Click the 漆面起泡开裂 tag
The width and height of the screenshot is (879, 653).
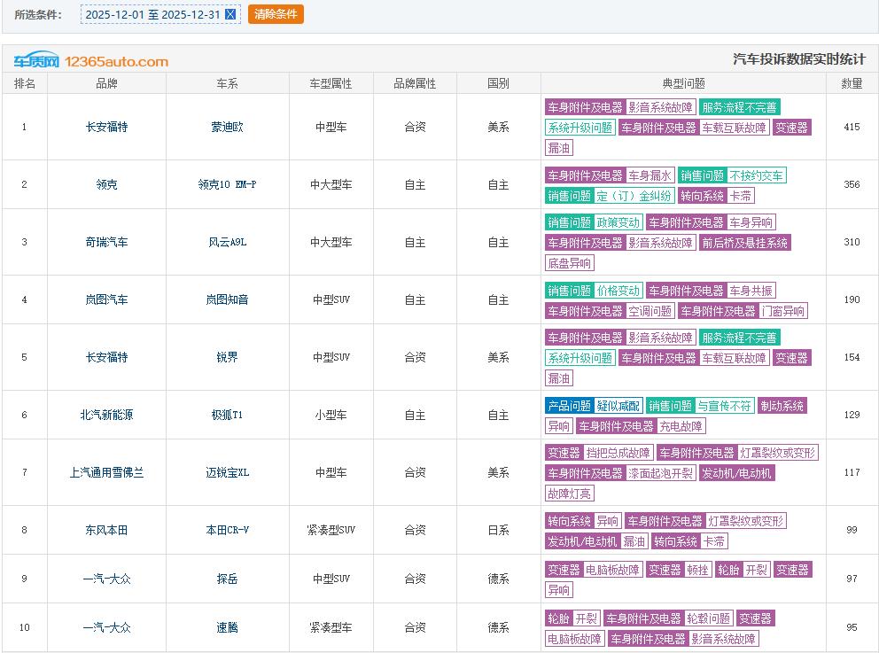pos(660,473)
